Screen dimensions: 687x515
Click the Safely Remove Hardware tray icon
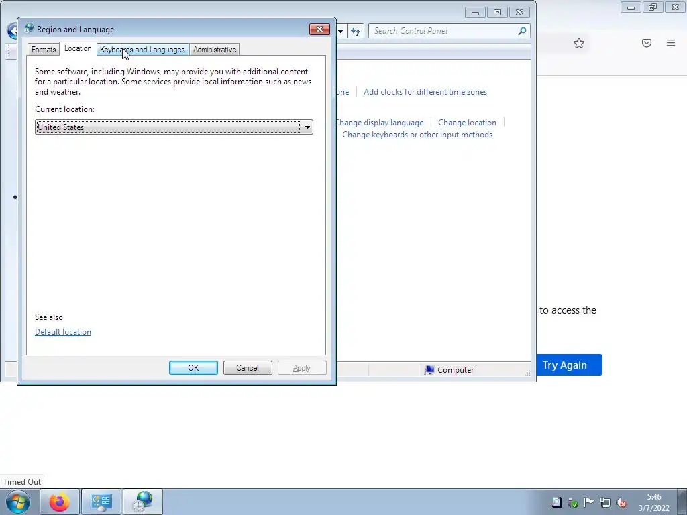[x=573, y=502]
